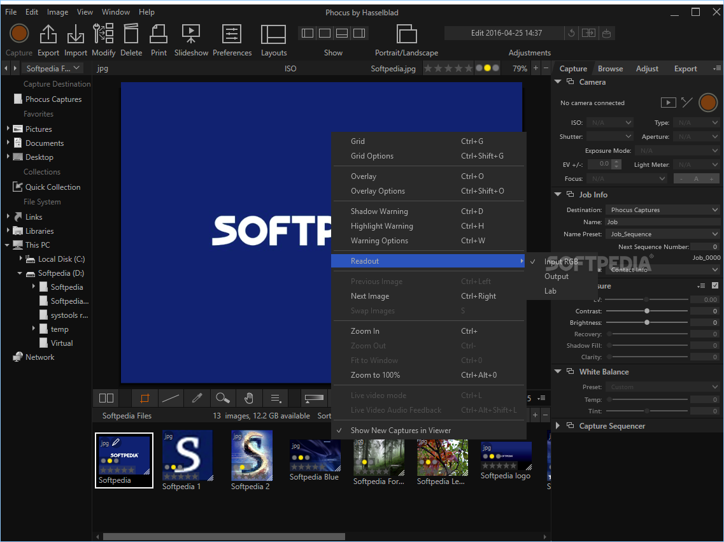
Task: Click the Print toolbar icon
Action: [x=159, y=34]
